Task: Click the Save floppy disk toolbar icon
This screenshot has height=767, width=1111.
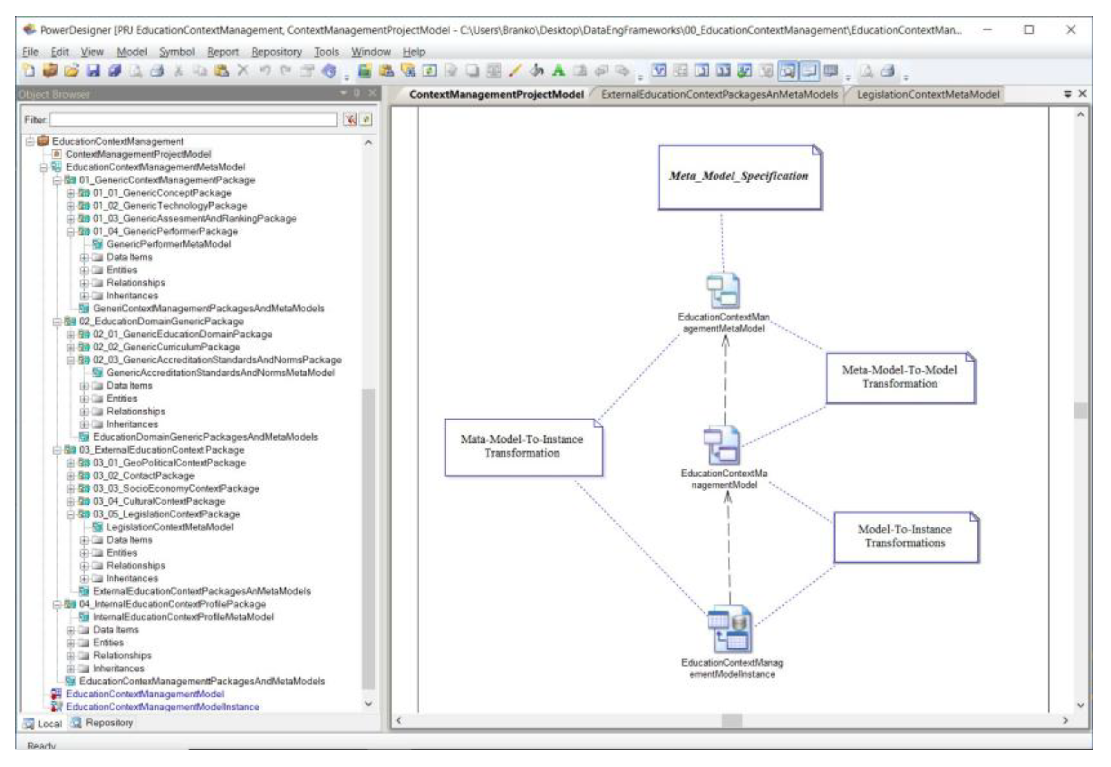Action: click(x=92, y=71)
